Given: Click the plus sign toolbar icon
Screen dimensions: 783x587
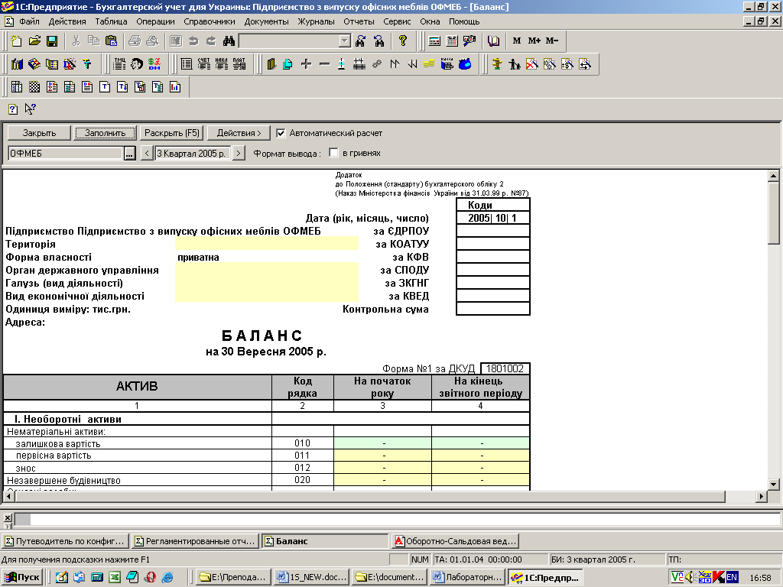Looking at the screenshot, I should coord(306,64).
